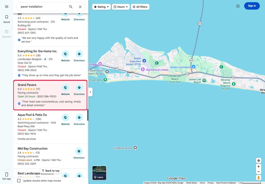
Task: Click Send Product Feedback link
Action: (226, 183)
